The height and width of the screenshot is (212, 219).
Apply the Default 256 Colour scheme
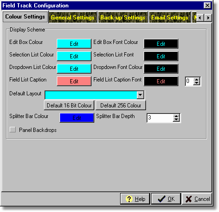tap(121, 106)
